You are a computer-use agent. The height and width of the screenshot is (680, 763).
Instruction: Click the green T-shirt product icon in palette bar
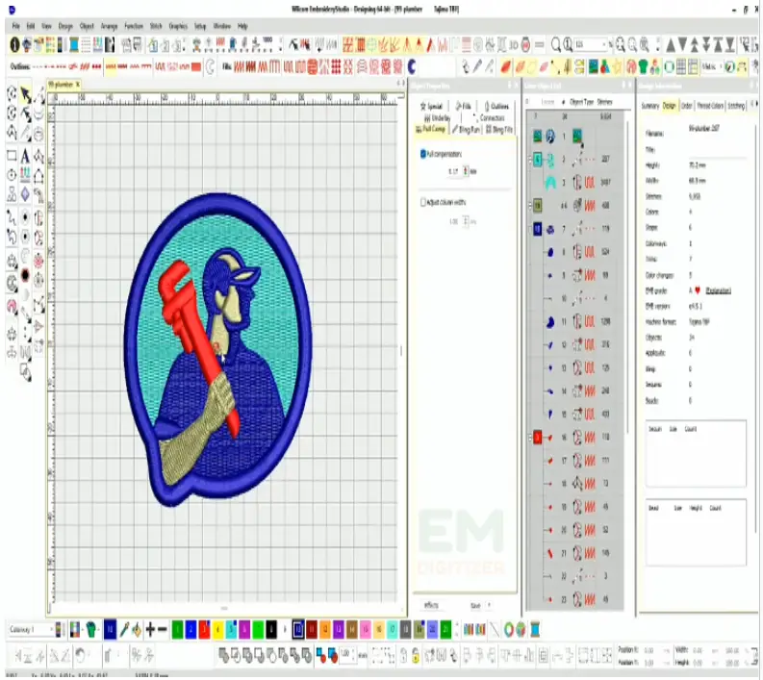click(x=91, y=630)
